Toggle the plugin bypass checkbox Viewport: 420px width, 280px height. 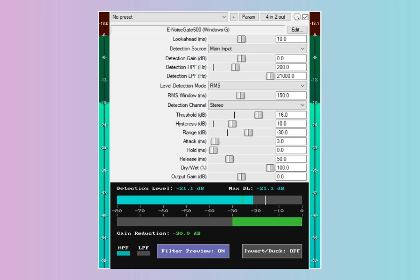point(306,17)
